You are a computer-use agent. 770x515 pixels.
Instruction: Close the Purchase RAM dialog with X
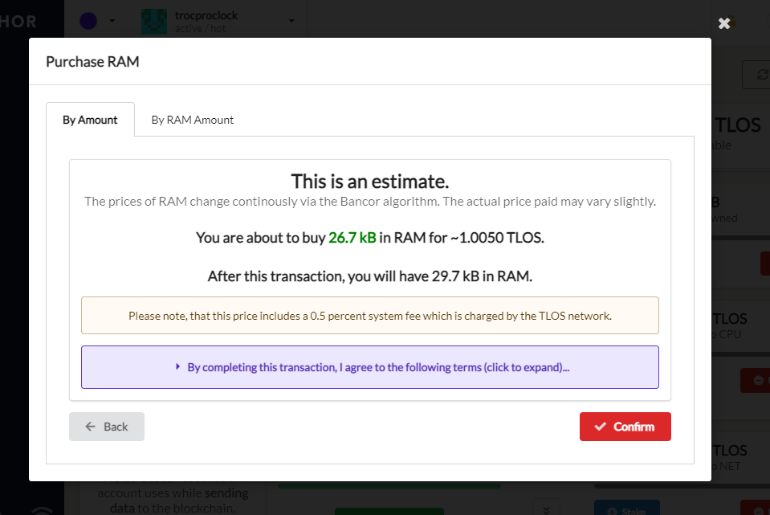pos(724,23)
